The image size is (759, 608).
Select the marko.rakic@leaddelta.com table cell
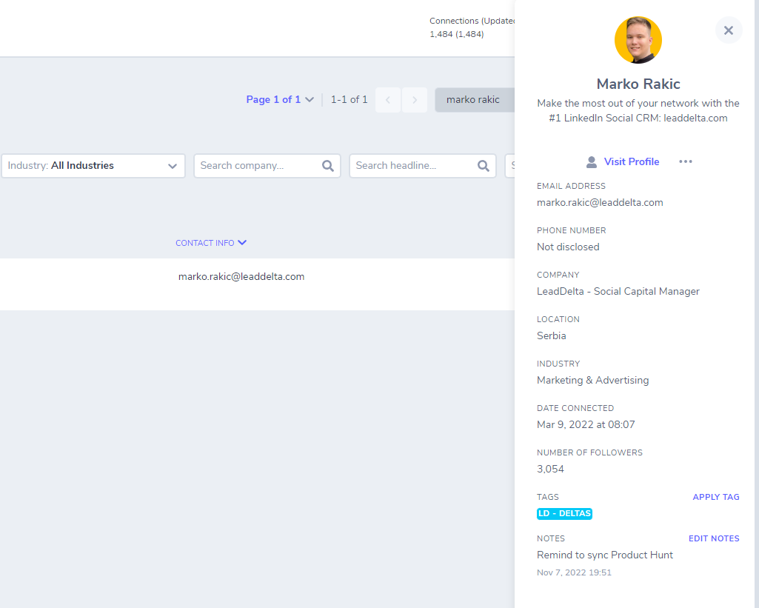[x=241, y=277]
